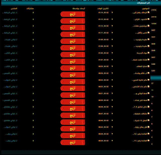This screenshot has width=161, height=155.
Task: Click post icon next to 'مشاهد حقيقية'
Action: pos(148,114)
